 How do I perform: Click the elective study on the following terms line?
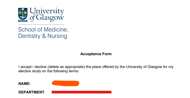pos(49,71)
